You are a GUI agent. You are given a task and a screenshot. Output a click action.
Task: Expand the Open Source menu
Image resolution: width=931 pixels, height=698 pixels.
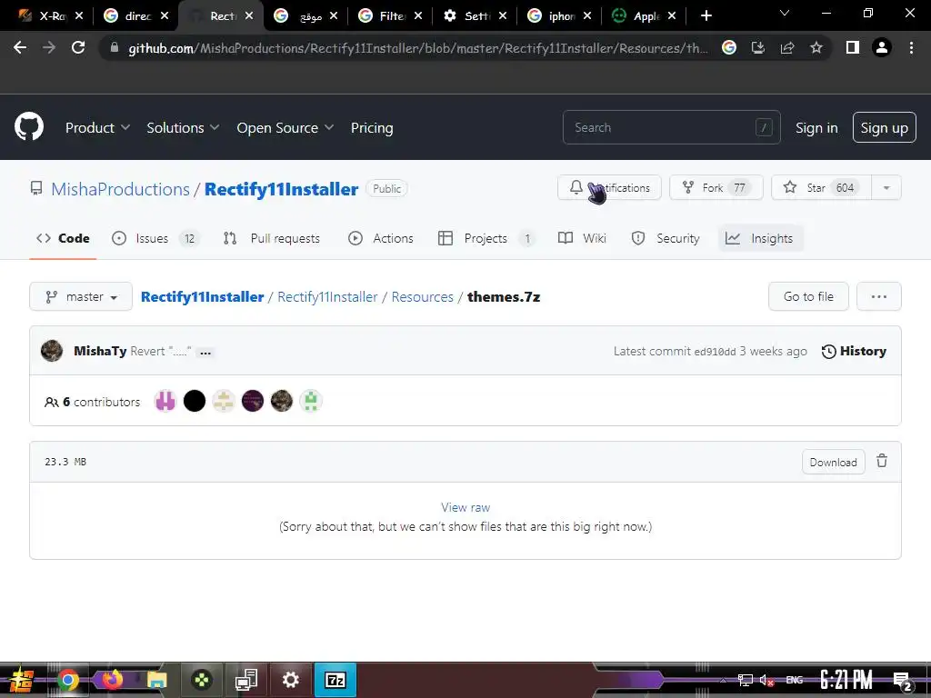pyautogui.click(x=285, y=127)
